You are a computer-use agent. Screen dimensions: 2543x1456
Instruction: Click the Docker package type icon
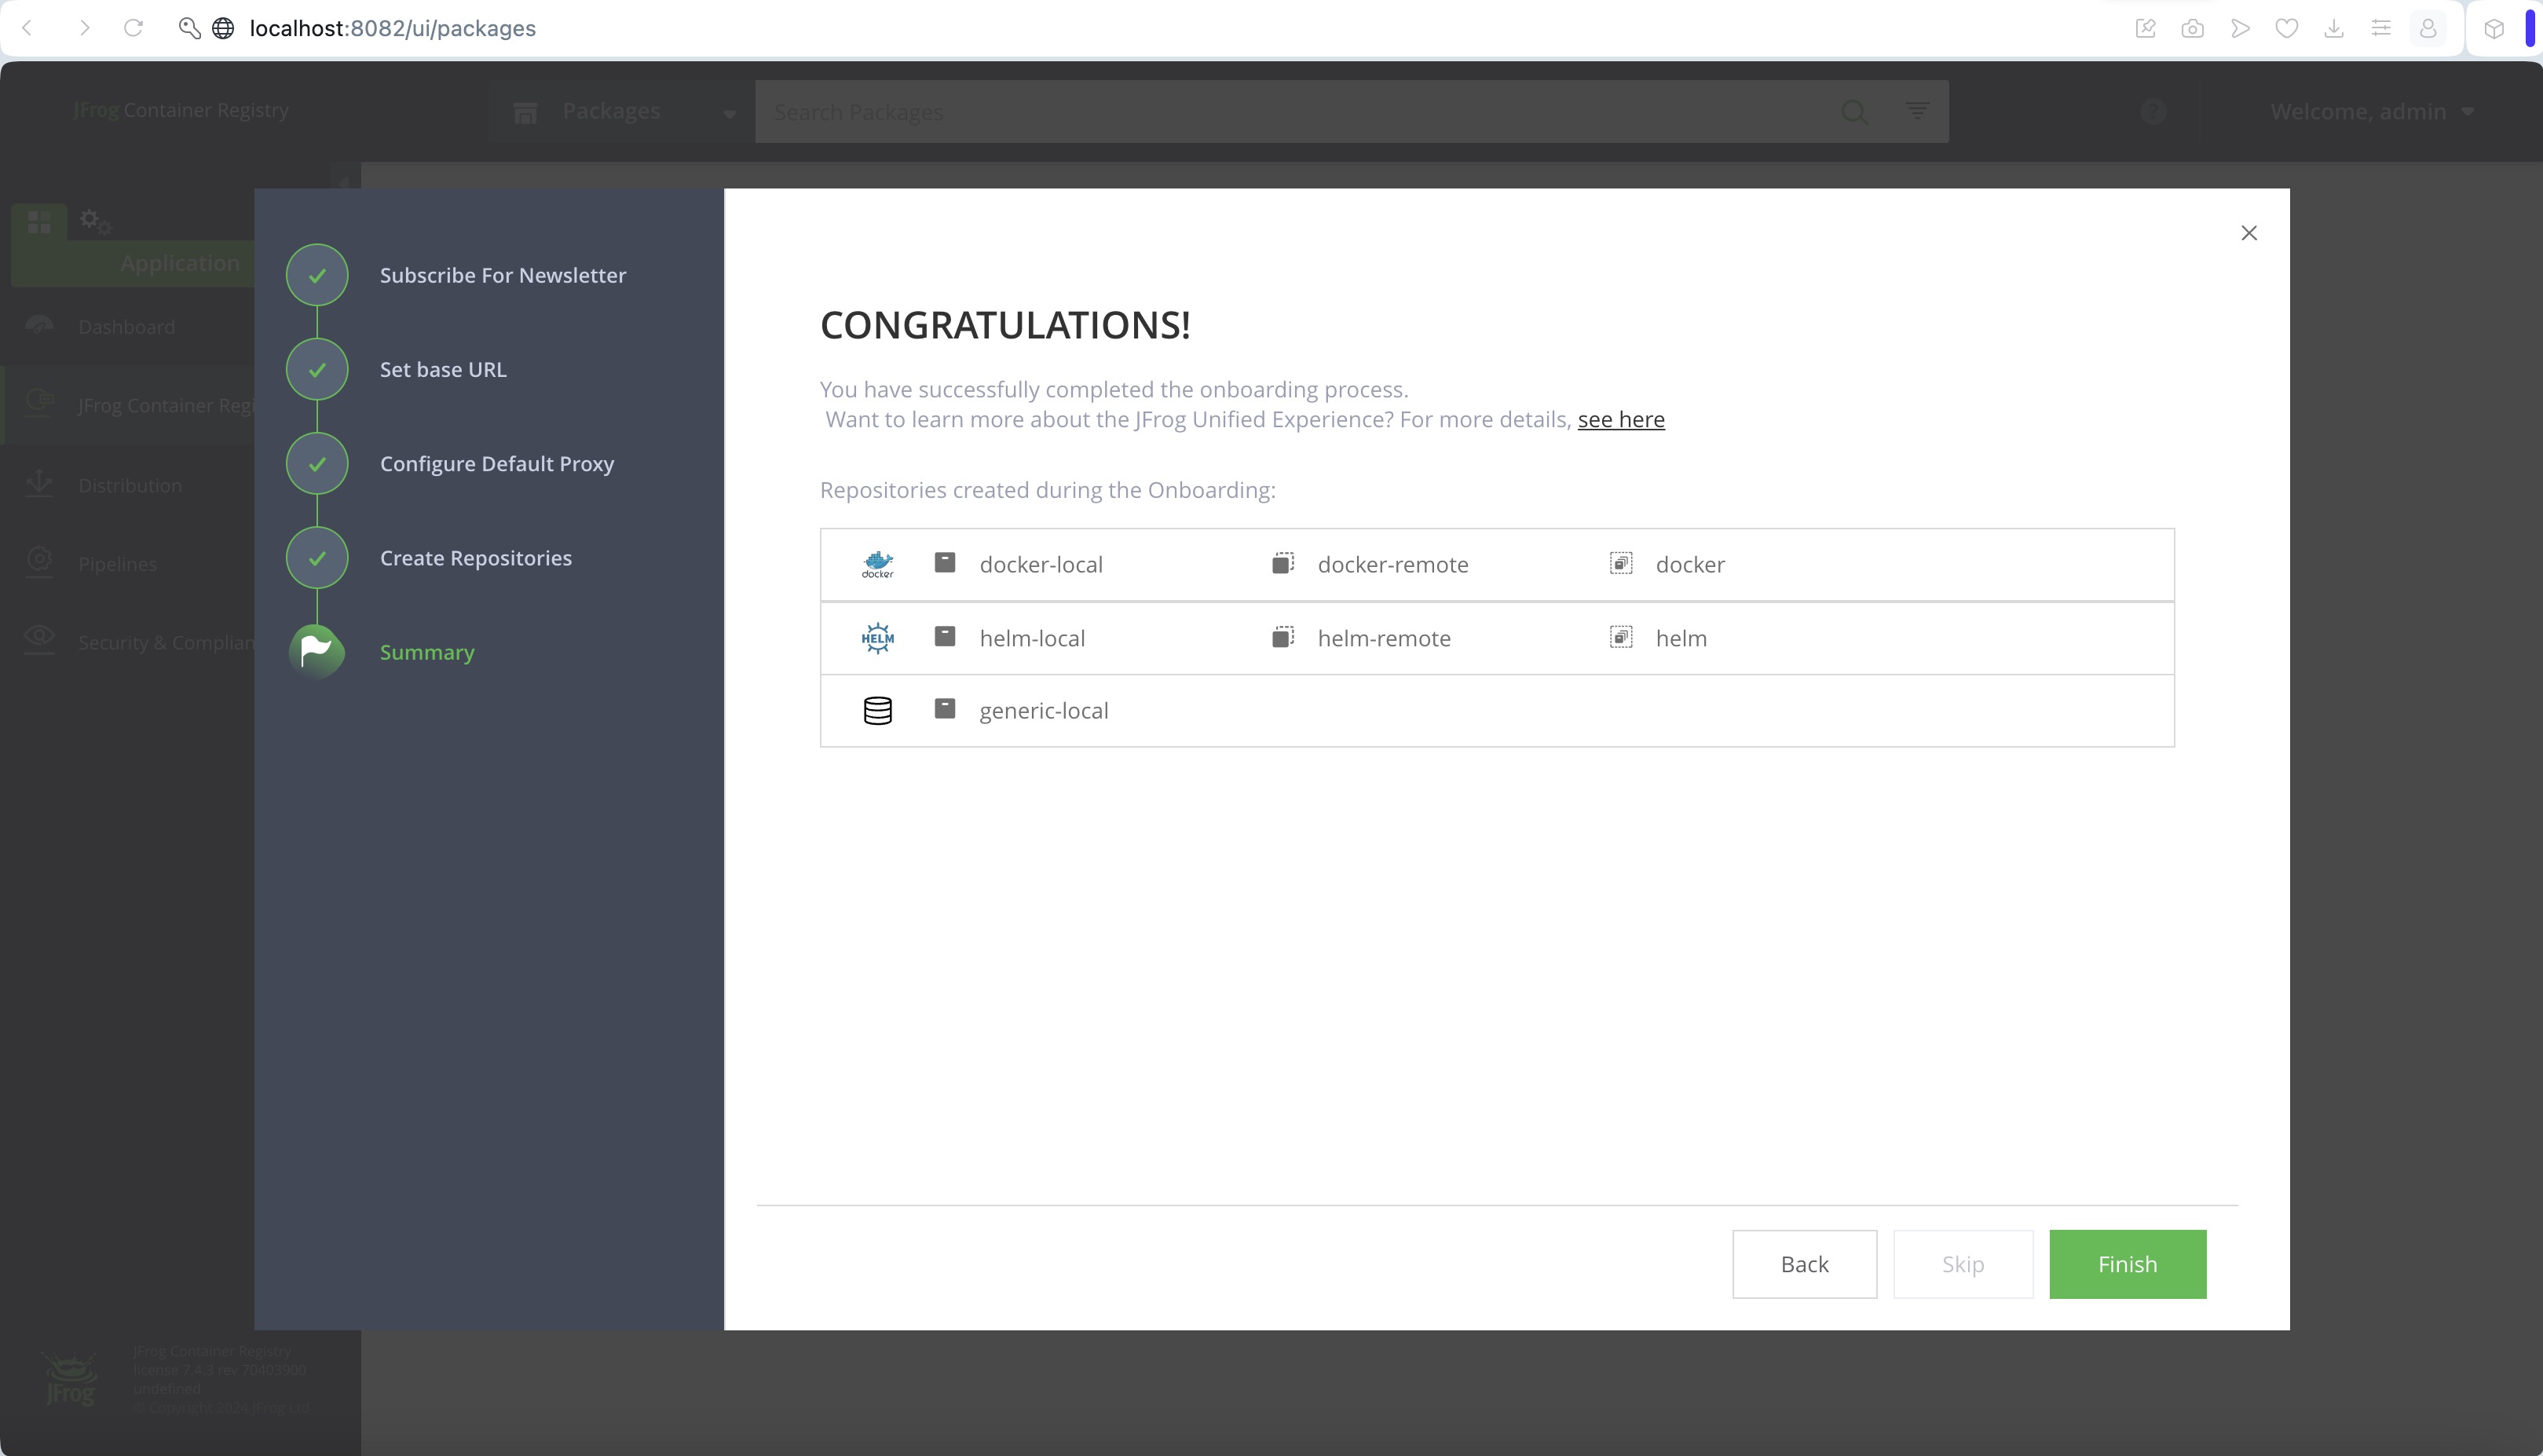pos(877,564)
